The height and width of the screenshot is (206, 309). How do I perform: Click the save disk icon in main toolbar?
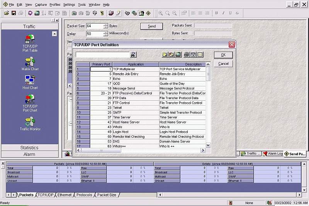[x=14, y=13]
